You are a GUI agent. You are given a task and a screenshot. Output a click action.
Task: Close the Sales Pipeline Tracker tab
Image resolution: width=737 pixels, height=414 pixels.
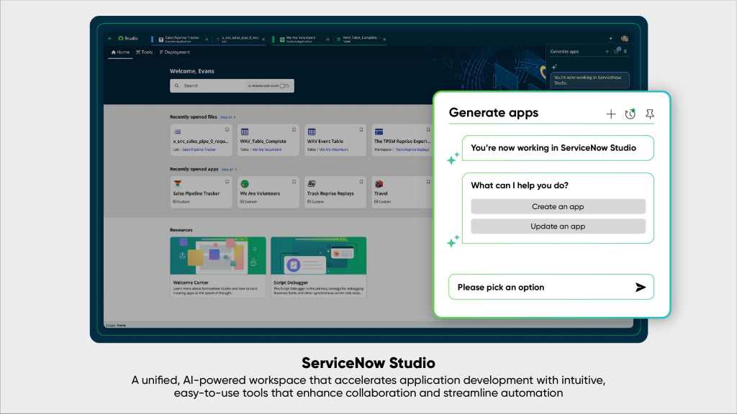pyautogui.click(x=207, y=39)
